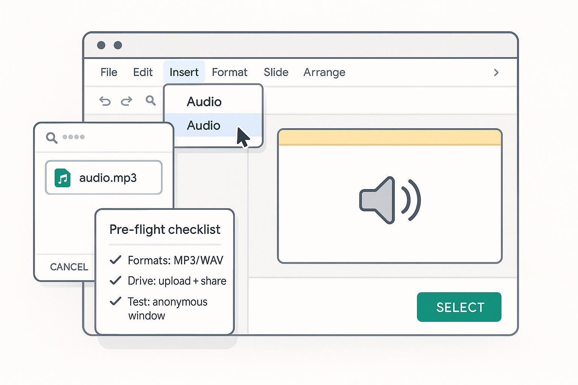Click the speaker icon on the slide

pyautogui.click(x=389, y=200)
